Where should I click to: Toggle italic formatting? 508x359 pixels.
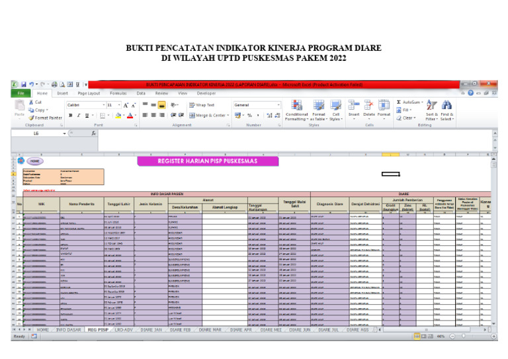tap(78, 115)
